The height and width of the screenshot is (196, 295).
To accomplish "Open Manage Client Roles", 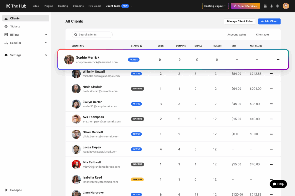I will point(240,21).
